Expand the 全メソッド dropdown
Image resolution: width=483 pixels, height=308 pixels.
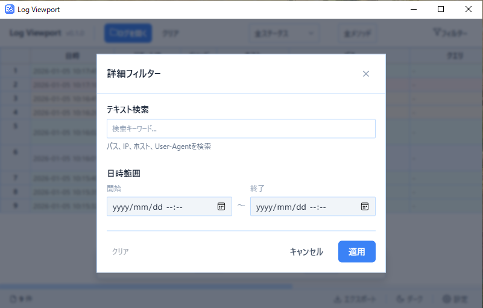coord(357,33)
